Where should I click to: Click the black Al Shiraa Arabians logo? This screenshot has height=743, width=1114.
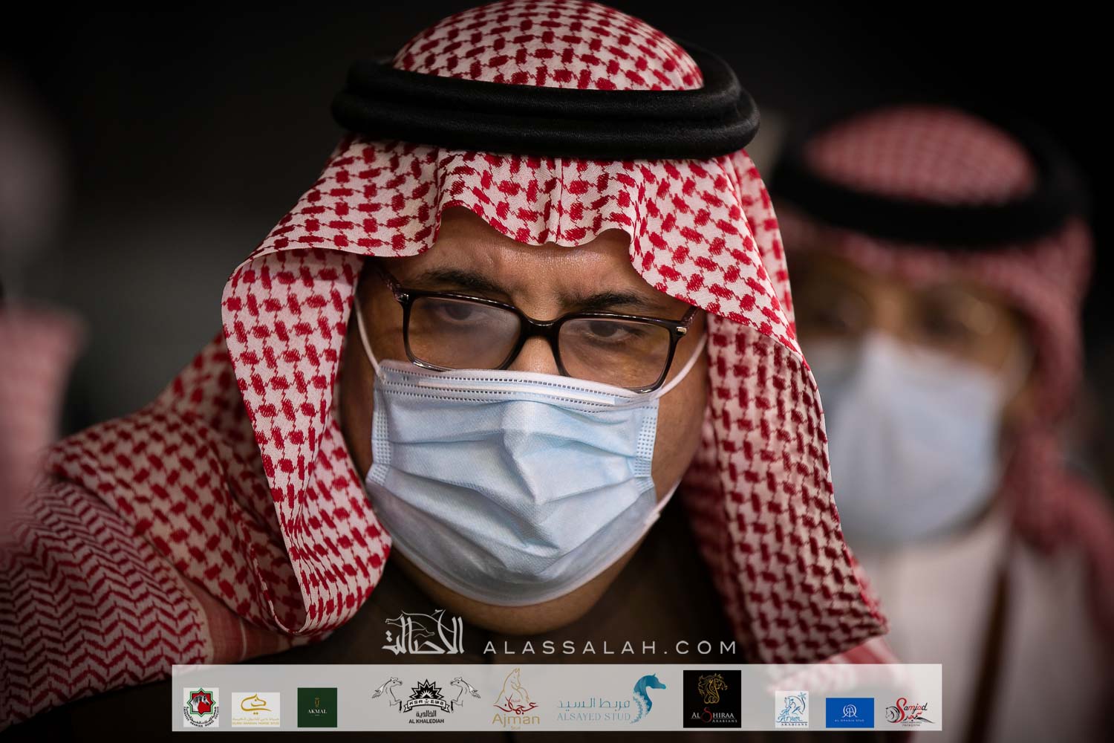(x=711, y=700)
